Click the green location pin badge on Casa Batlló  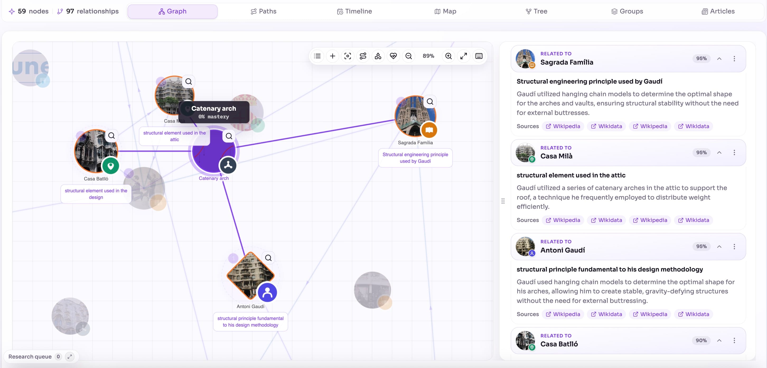tap(110, 166)
